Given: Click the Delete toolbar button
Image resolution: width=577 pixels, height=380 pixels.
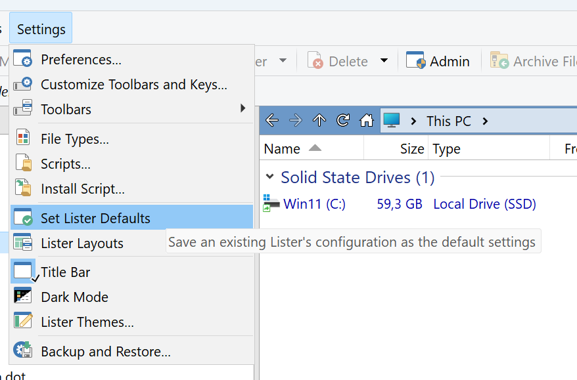Looking at the screenshot, I should [338, 61].
